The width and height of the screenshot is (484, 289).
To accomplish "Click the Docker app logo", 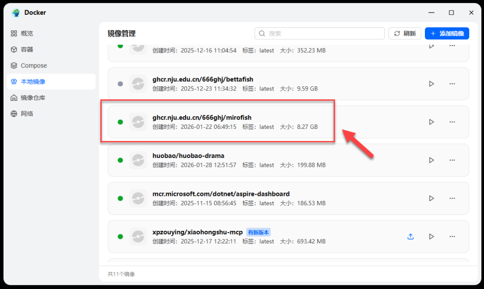I will [16, 13].
